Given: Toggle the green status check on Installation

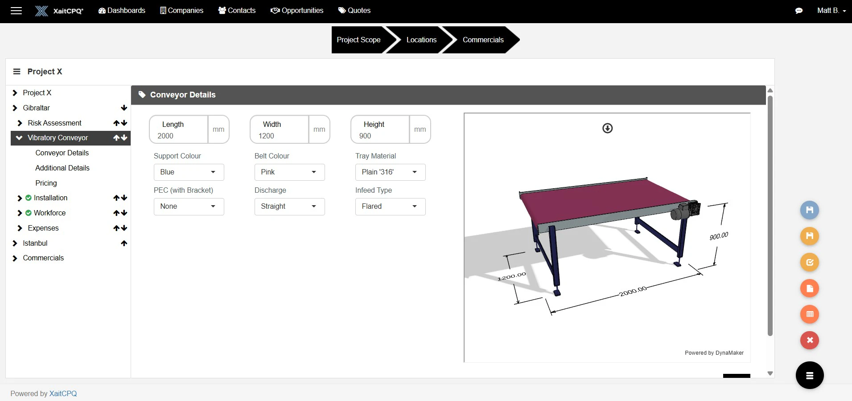Looking at the screenshot, I should [x=28, y=198].
